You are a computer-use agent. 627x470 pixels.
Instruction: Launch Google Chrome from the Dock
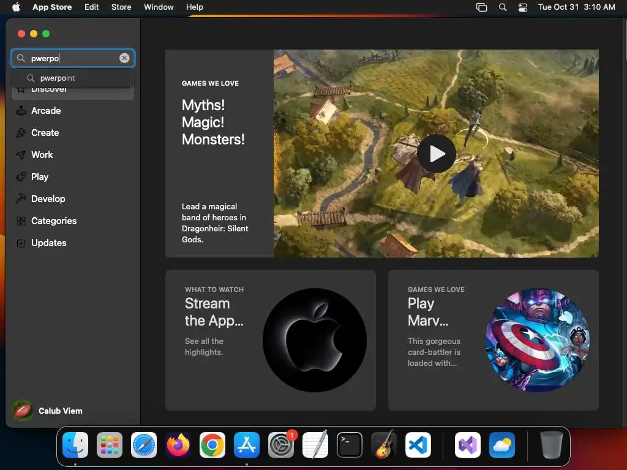point(212,445)
